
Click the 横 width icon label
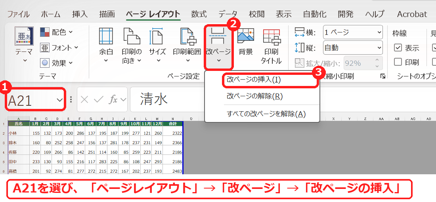tap(305, 32)
